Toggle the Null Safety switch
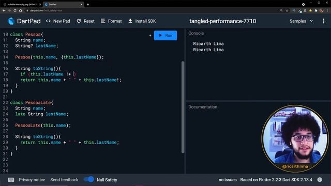This screenshot has width=331, height=186. [89, 180]
